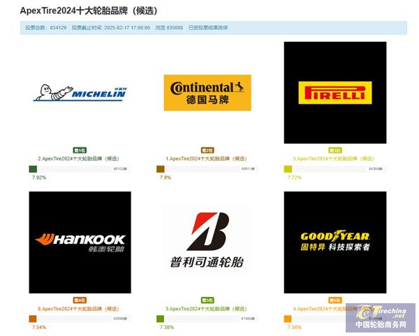Click the 62895票 vote count for Hankook
The image size is (419, 336).
(120, 319)
